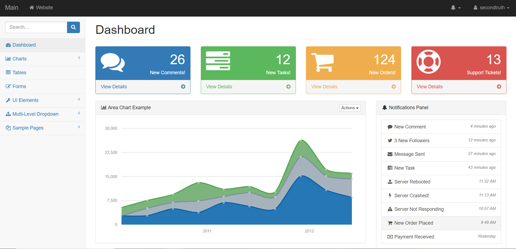The height and width of the screenshot is (249, 516).
Task: Click the Twitter bird icon in notifications
Action: pos(390,141)
